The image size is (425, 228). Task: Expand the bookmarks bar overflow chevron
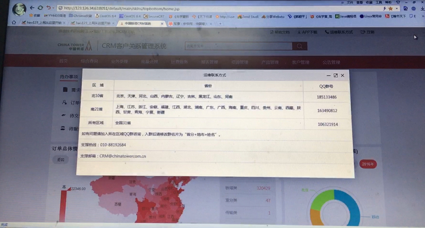[x=422, y=16]
